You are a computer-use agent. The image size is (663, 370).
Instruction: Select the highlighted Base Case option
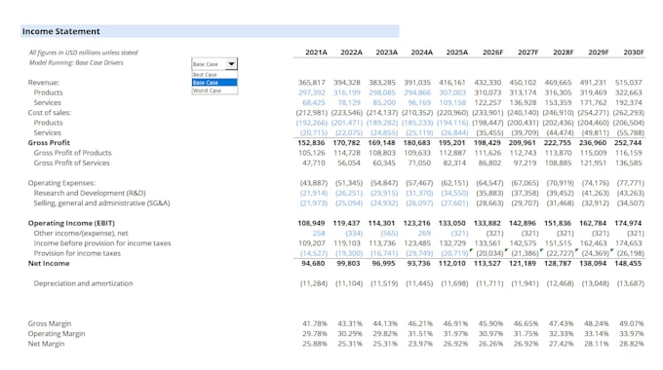tap(214, 83)
